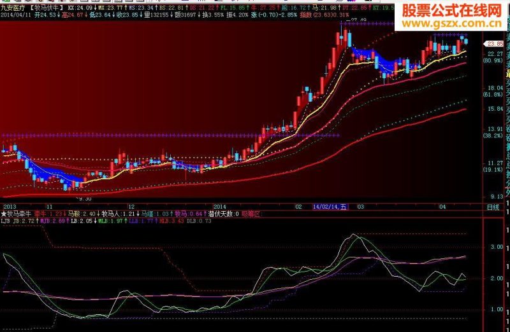Select month 12 on the time axis

131,207
